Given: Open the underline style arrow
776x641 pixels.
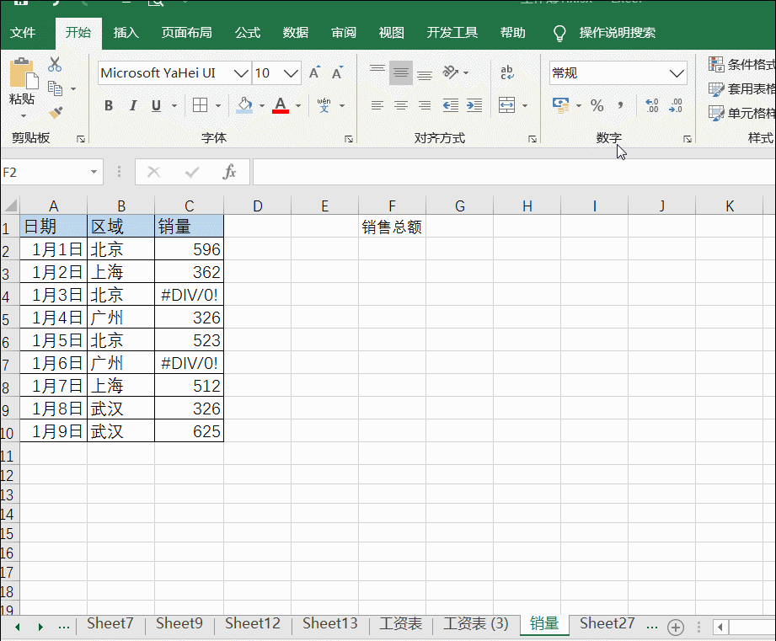Looking at the screenshot, I should tap(174, 104).
